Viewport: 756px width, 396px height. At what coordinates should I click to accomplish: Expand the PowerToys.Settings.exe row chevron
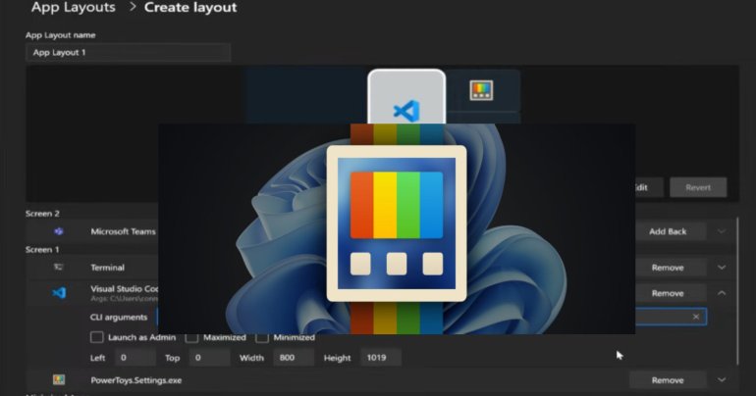[722, 379]
